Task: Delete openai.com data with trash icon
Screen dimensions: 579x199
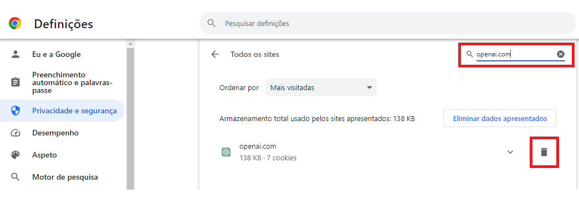Action: pyautogui.click(x=544, y=152)
